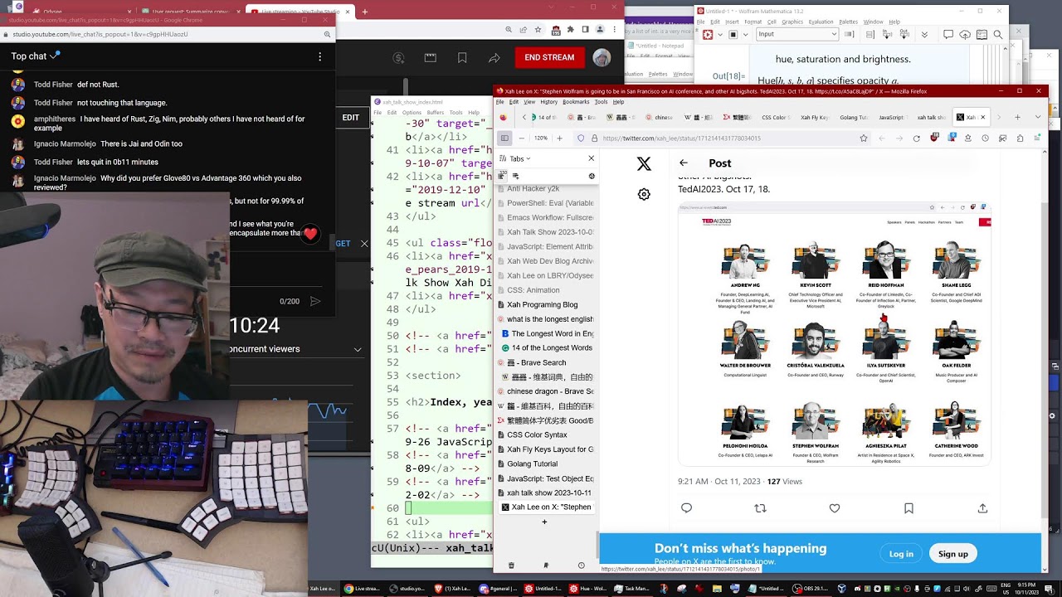Expand the sidebar Tabs switcher dropdown
Viewport: 1062px width, 597px height.
[514, 158]
